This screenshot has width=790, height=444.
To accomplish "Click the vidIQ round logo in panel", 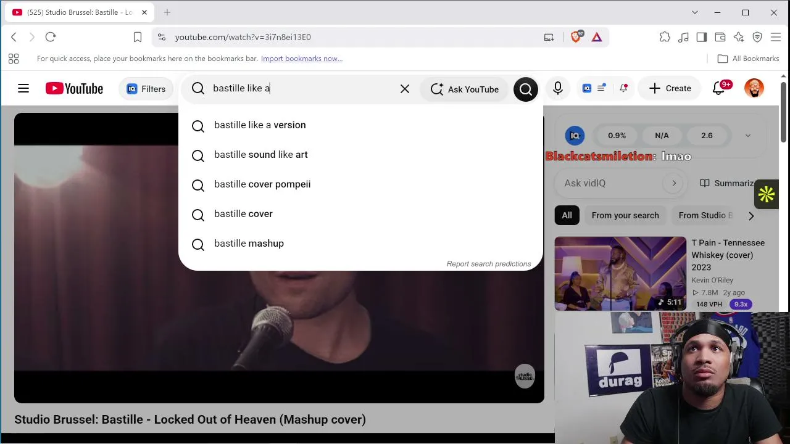I will coord(575,135).
